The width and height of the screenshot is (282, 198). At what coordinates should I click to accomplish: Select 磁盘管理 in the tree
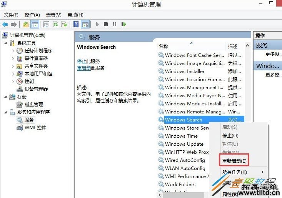pyautogui.click(x=34, y=105)
